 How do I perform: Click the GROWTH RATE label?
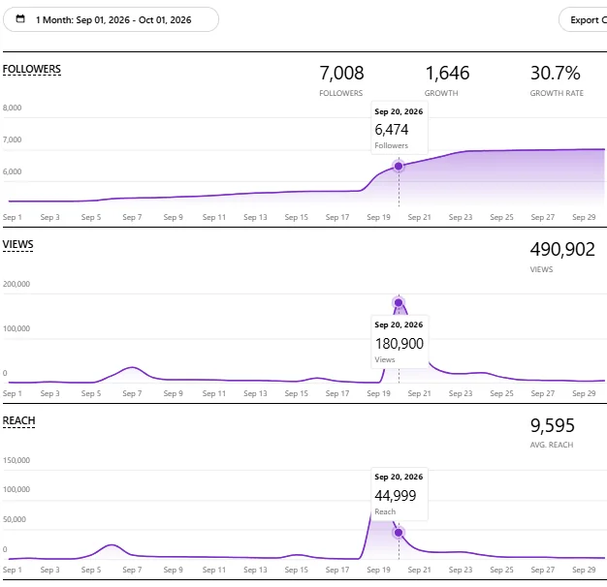[x=557, y=93]
